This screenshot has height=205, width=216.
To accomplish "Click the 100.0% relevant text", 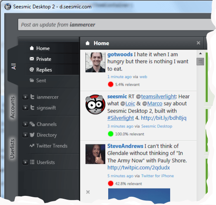I will 130,134.
